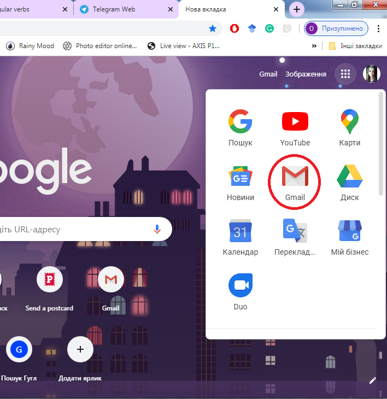Switch to the Telegram Web tab
The width and height of the screenshot is (387, 399).
click(126, 9)
